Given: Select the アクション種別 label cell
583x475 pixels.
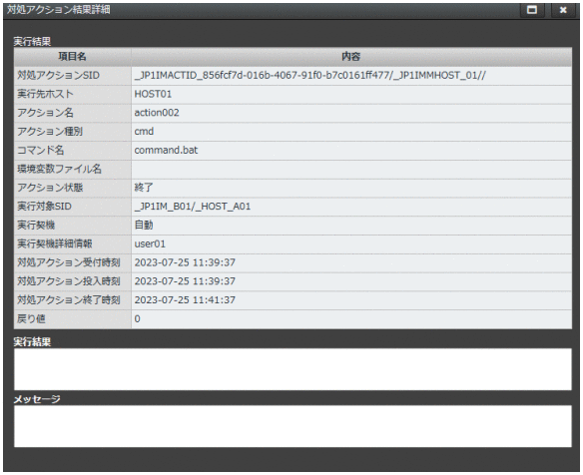Looking at the screenshot, I should click(x=73, y=132).
